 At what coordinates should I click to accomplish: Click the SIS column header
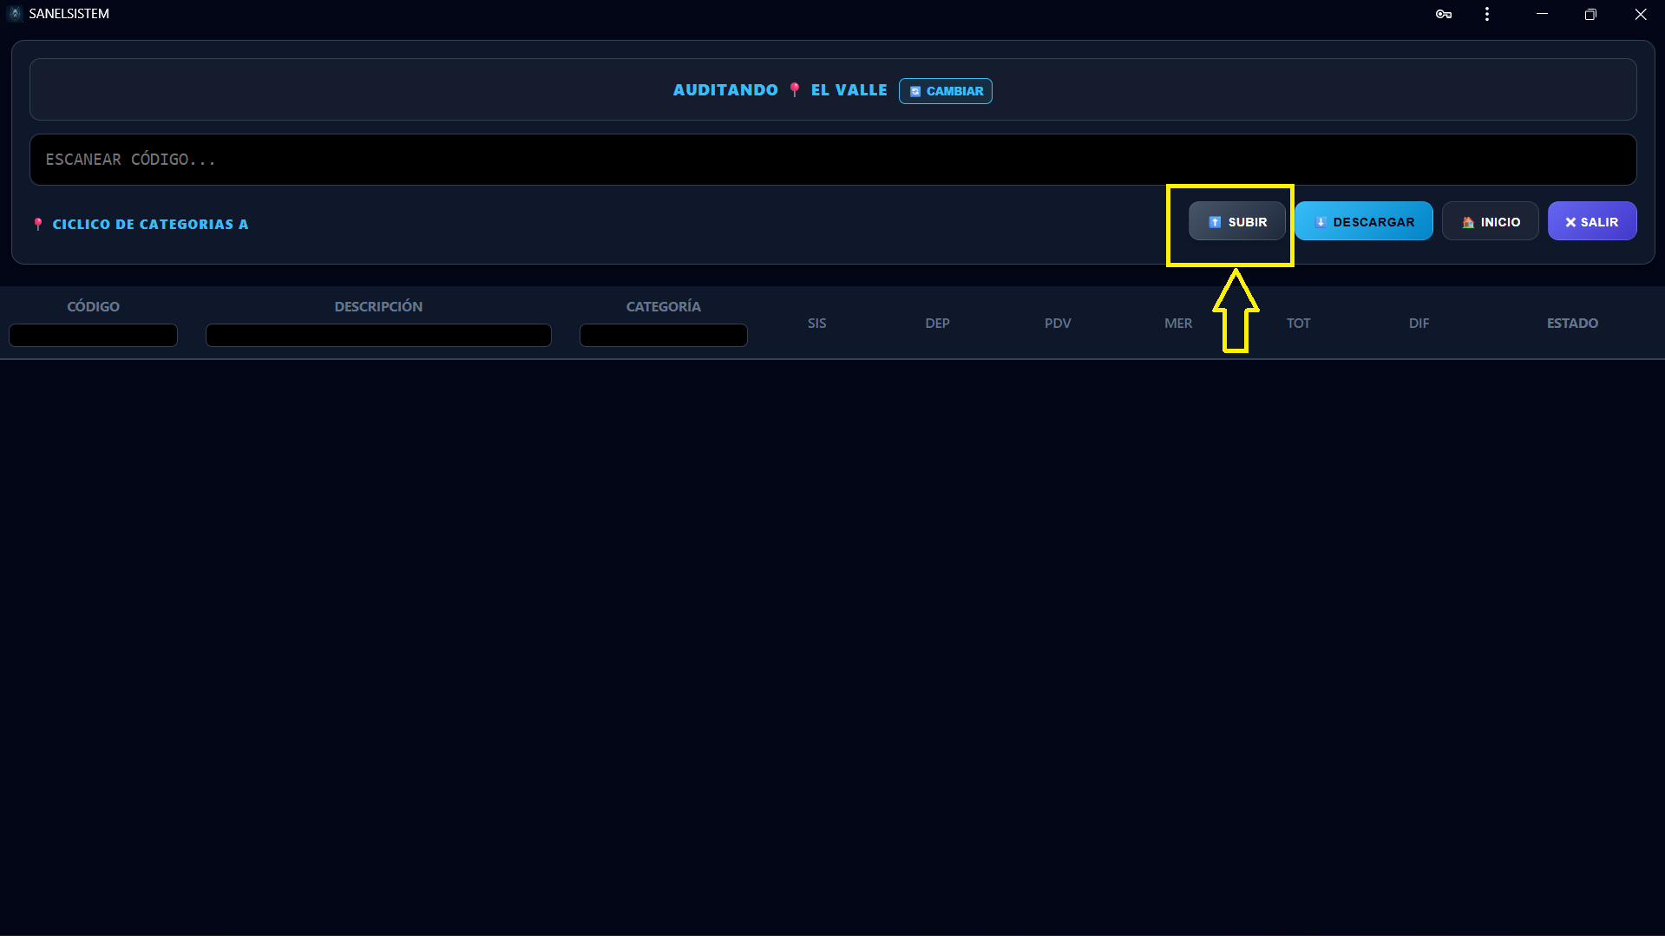tap(816, 323)
